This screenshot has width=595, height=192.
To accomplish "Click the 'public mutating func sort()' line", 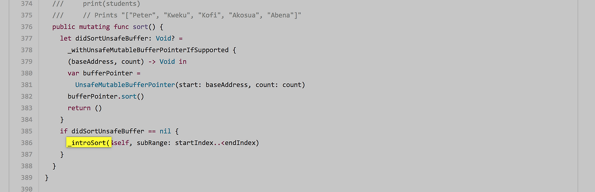I will pyautogui.click(x=108, y=26).
